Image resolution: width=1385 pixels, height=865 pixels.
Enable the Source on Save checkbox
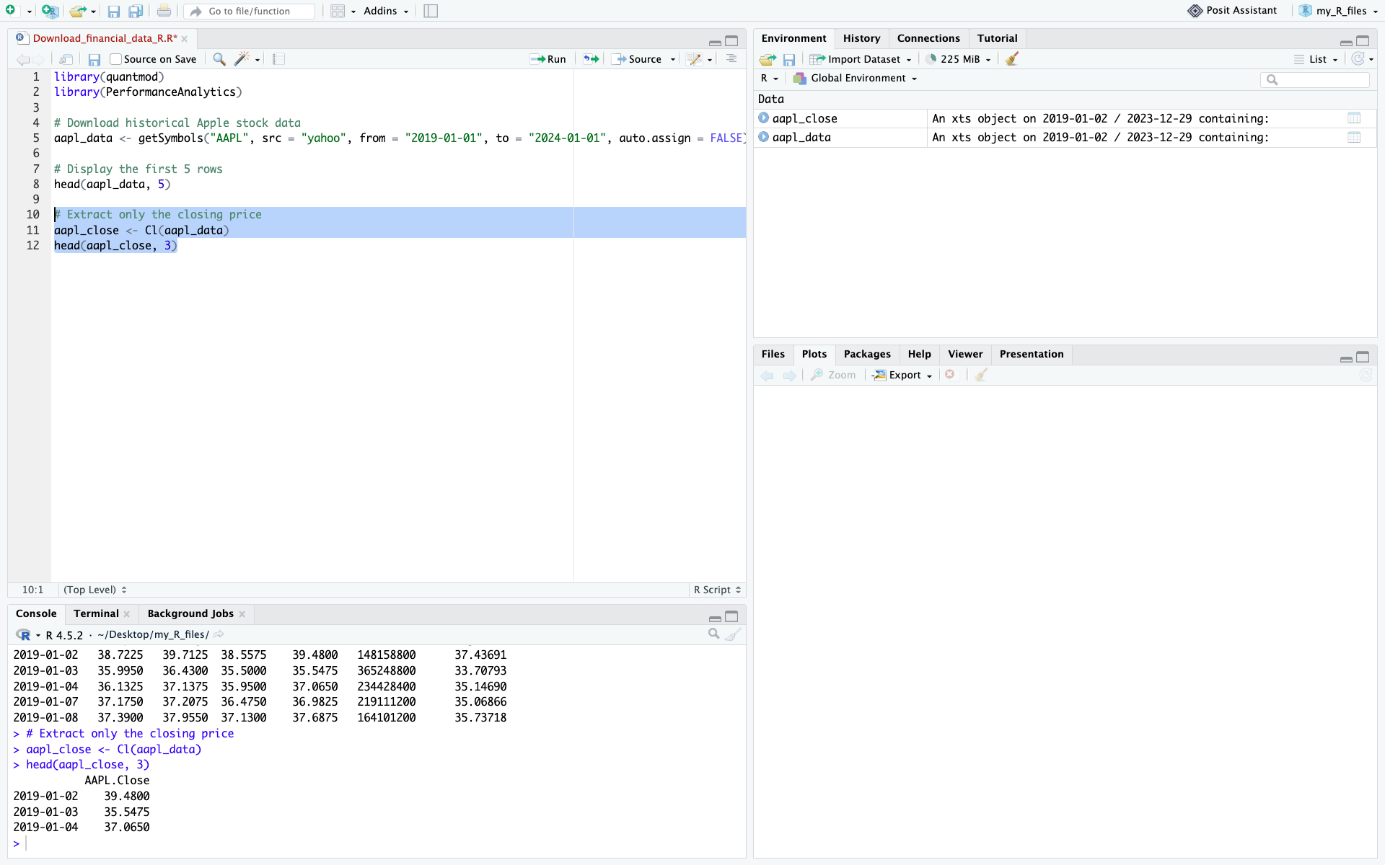pyautogui.click(x=115, y=59)
